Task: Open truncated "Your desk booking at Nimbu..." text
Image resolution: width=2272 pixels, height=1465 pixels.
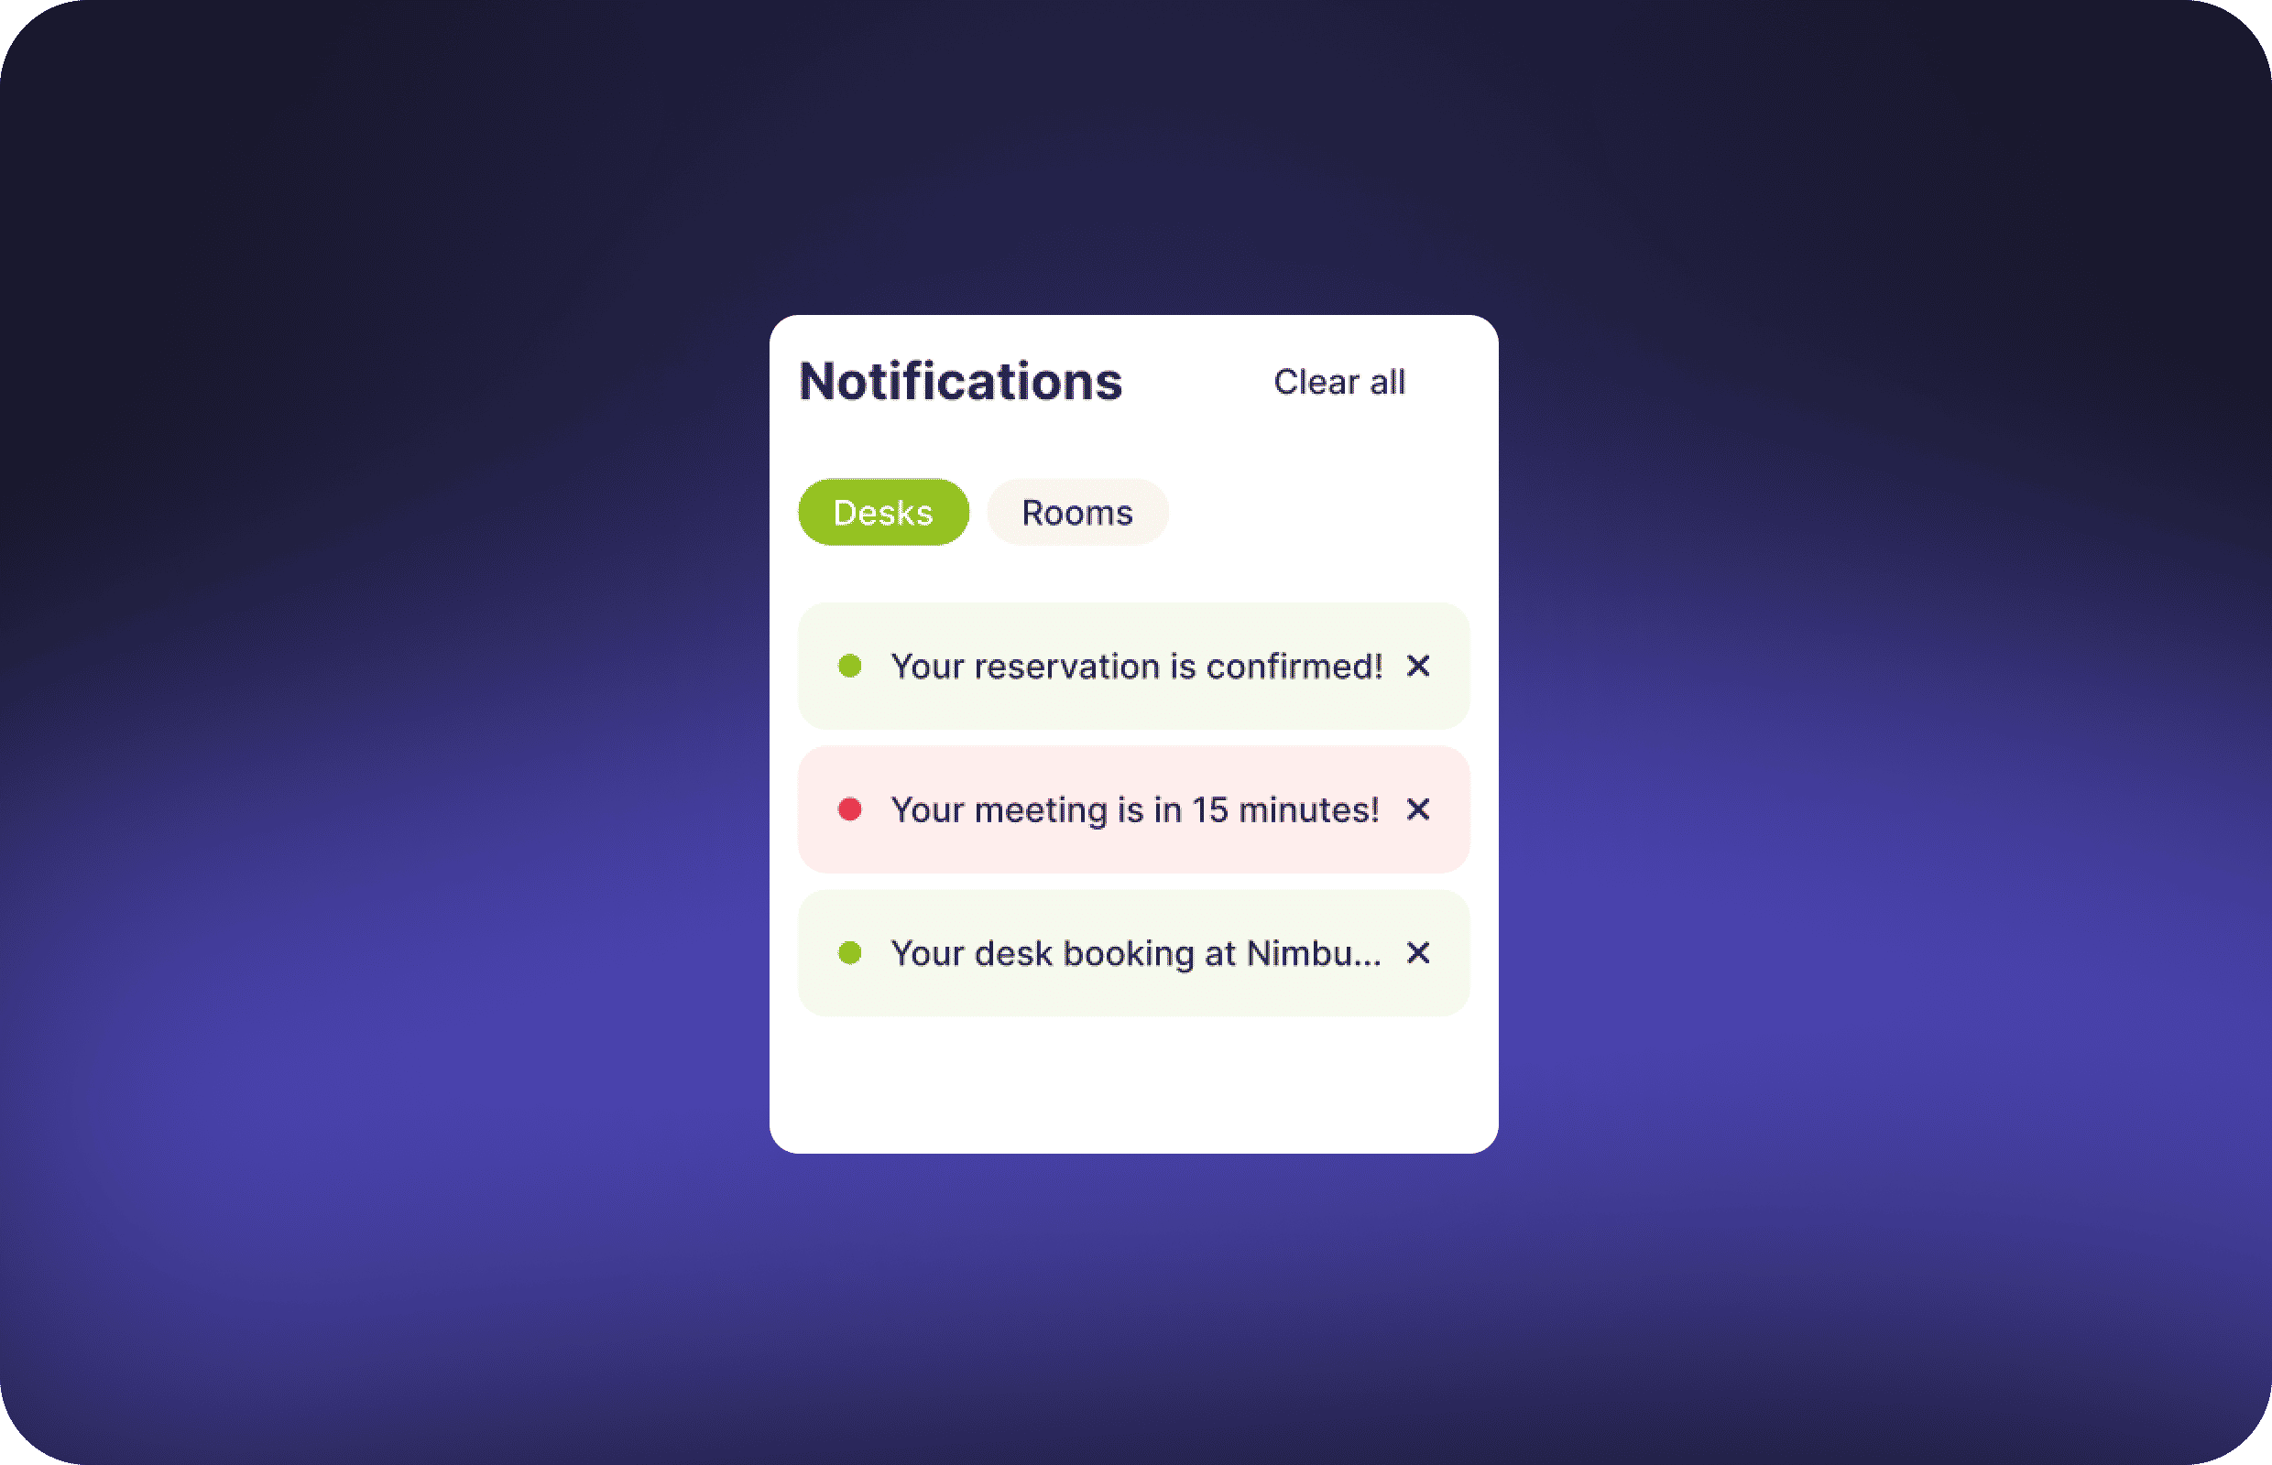Action: 1135,953
